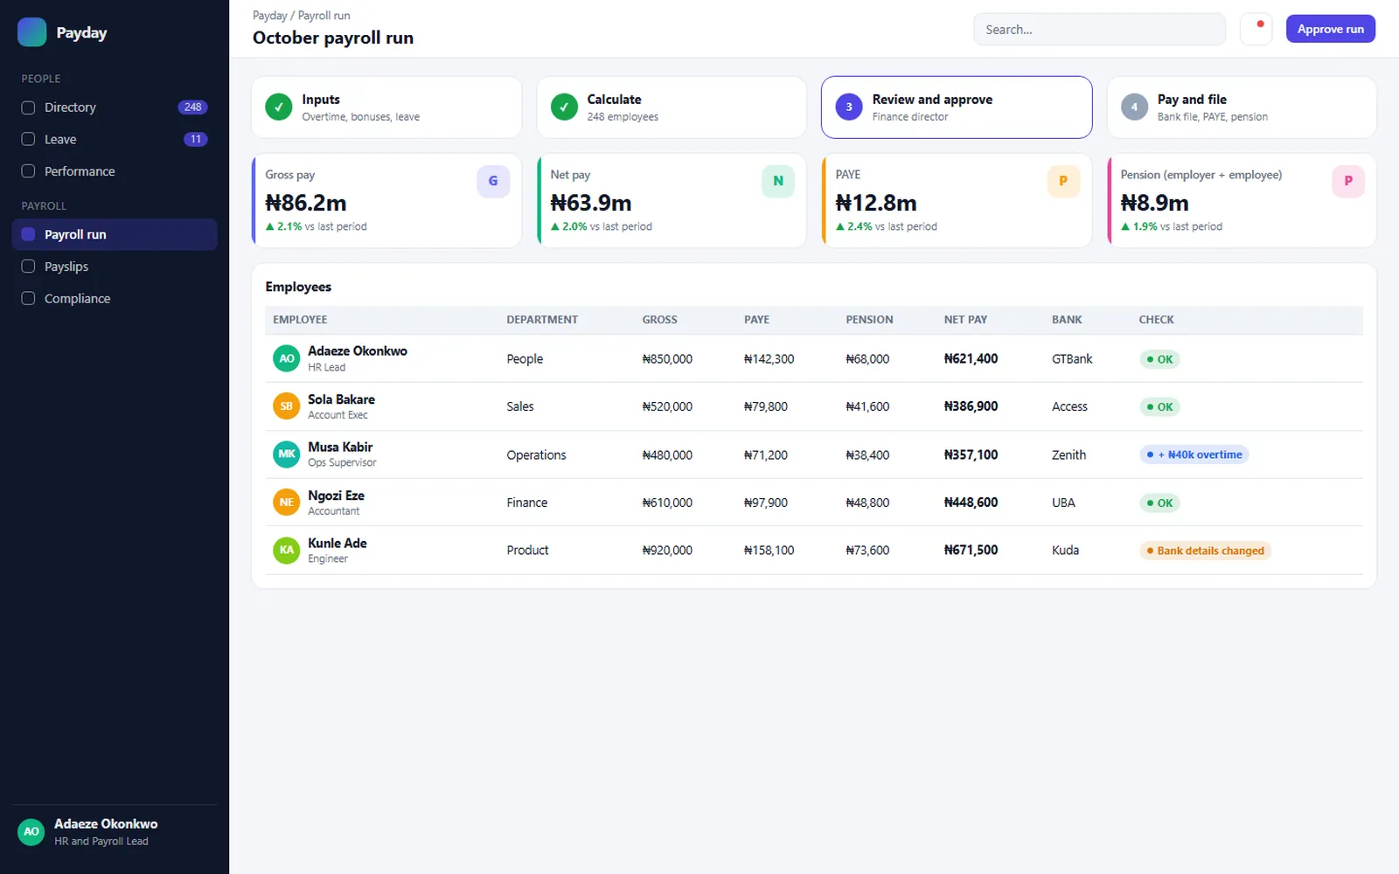Screen dimensions: 1399x874
Task: Click the Approve run button
Action: tap(1330, 29)
